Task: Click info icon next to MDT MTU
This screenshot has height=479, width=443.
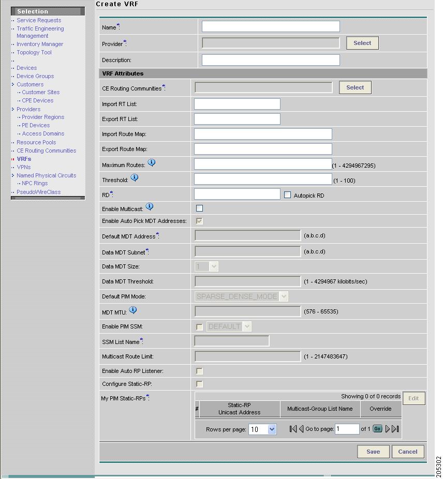Action: click(x=132, y=310)
